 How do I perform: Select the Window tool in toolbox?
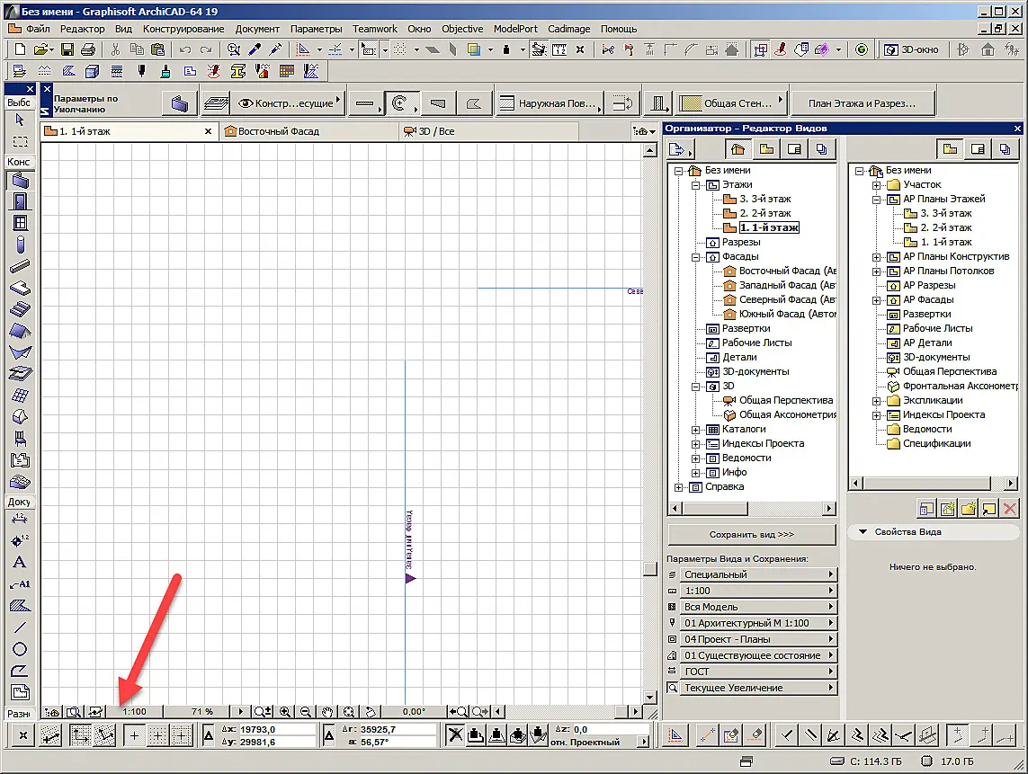(21, 223)
